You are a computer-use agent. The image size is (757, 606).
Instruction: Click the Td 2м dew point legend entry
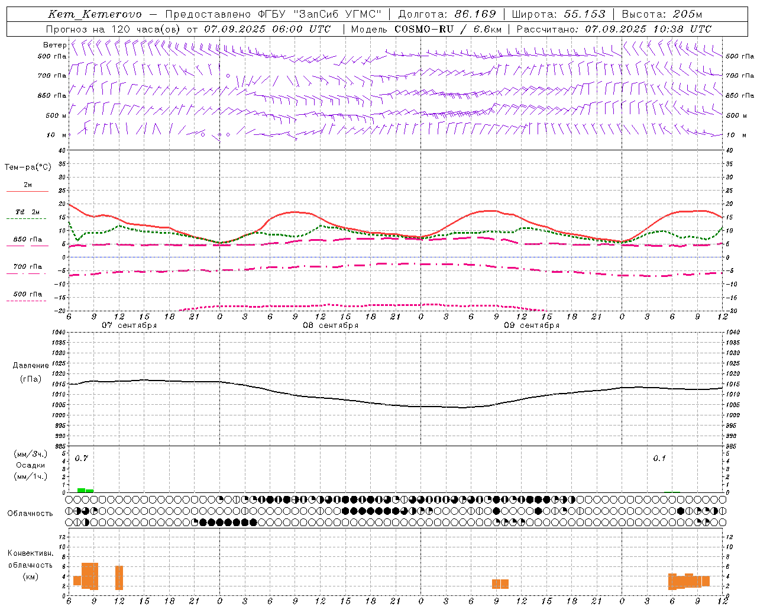(28, 212)
